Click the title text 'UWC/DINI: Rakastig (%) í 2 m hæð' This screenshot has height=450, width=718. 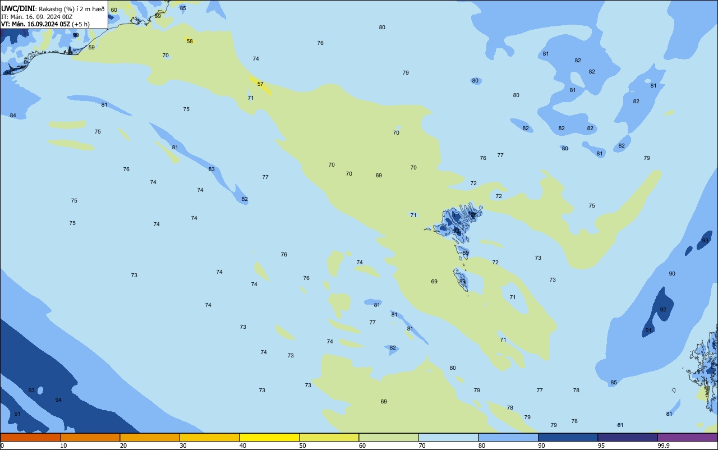[53, 8]
